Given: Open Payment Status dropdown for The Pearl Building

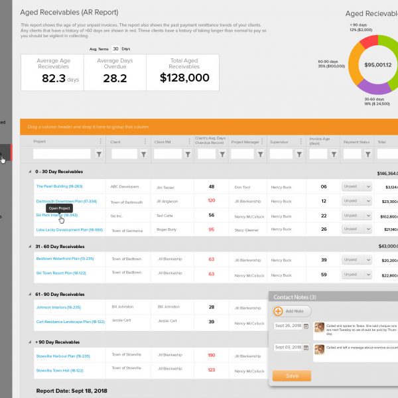Looking at the screenshot, I should tap(357, 186).
